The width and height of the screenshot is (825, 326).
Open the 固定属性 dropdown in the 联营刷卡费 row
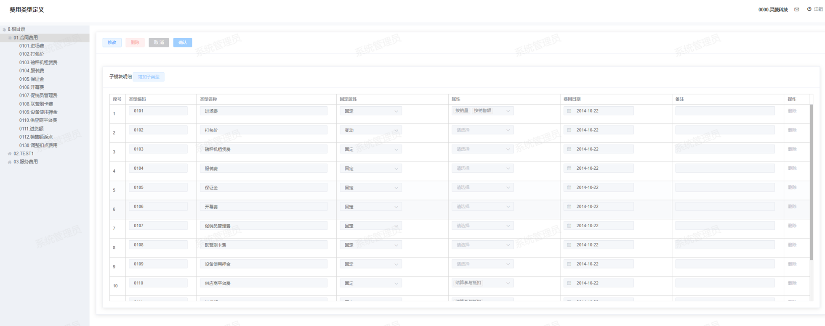[370, 245]
